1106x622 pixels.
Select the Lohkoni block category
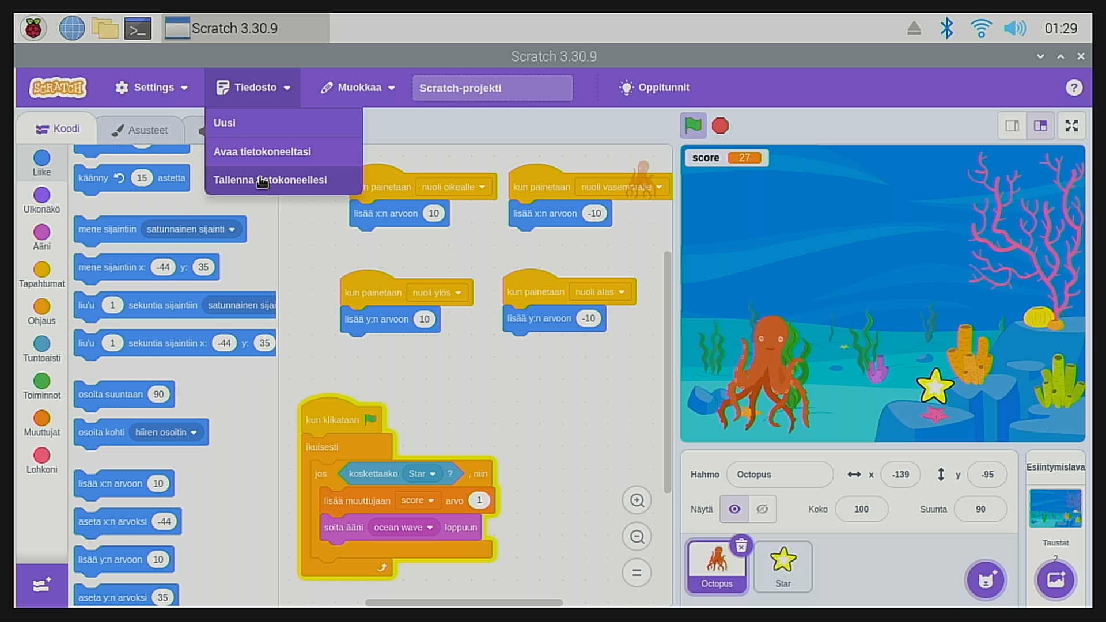(41, 461)
